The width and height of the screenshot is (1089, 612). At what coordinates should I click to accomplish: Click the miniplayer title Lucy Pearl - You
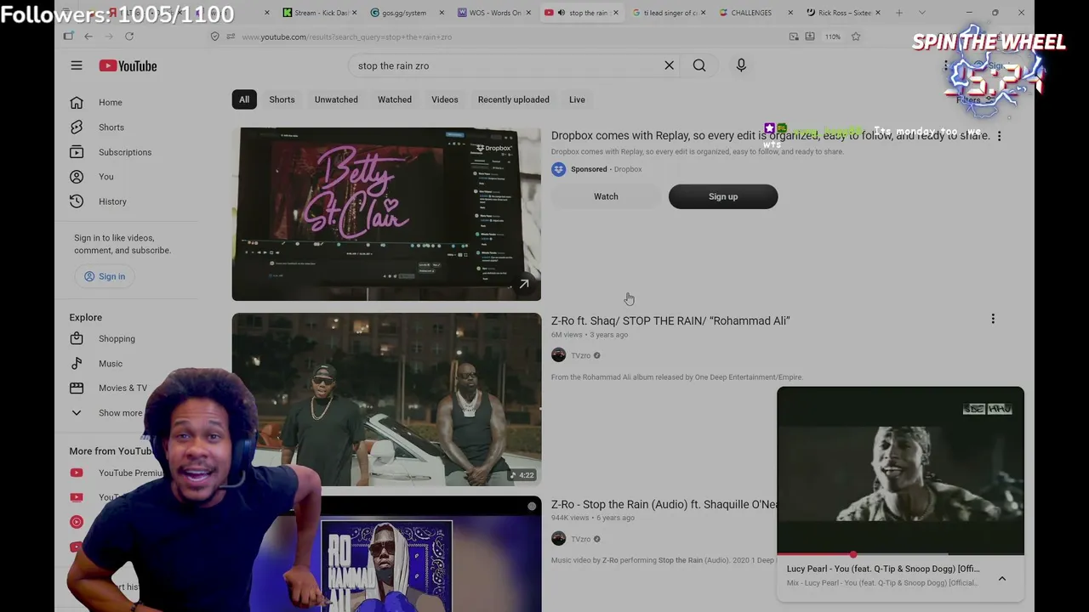(x=883, y=569)
